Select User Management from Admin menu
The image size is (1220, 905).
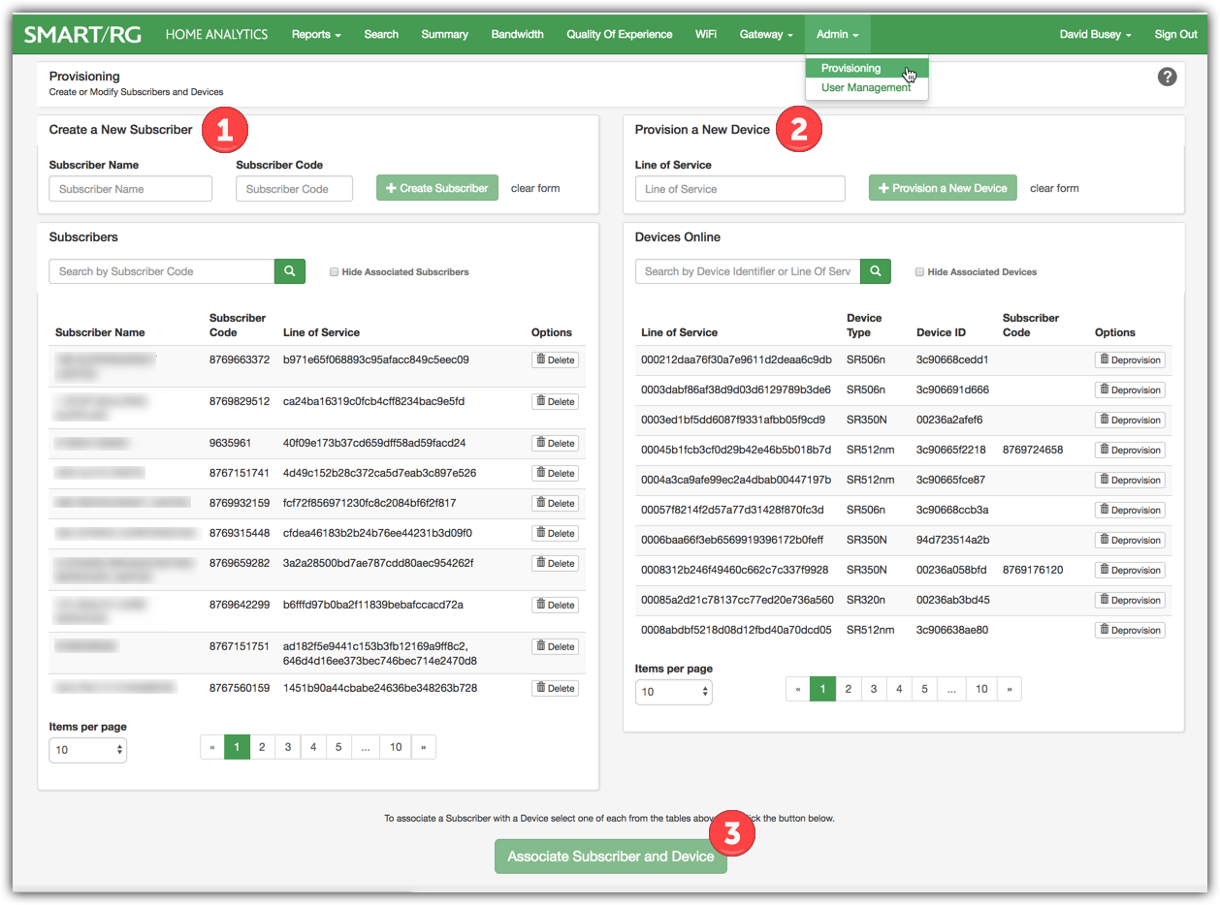tap(865, 87)
